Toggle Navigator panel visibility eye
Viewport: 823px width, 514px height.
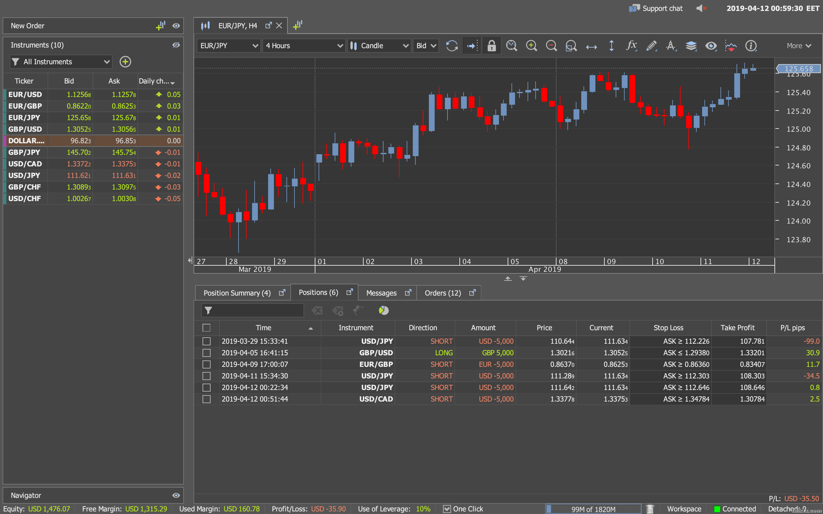coord(176,495)
